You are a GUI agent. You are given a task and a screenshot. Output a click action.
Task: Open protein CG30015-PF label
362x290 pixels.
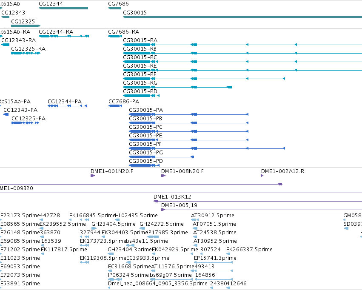tap(145, 144)
